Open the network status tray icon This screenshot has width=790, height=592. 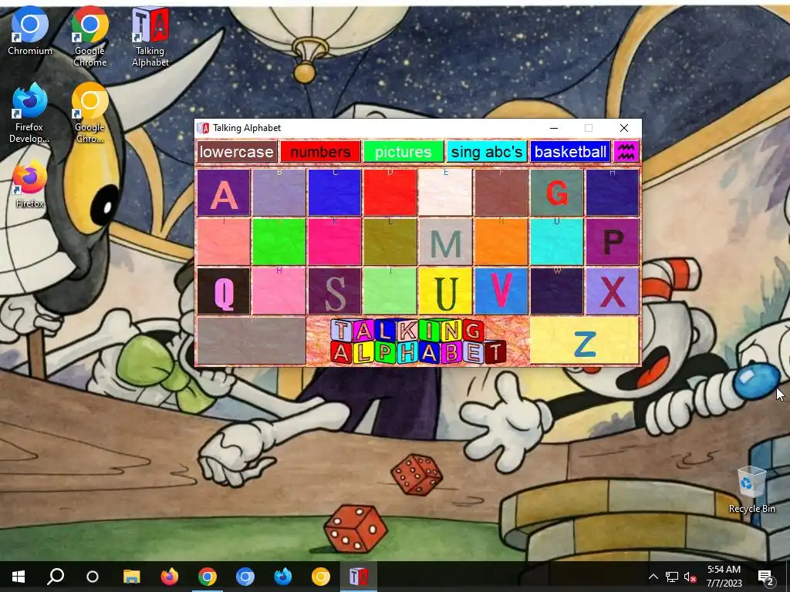pos(672,577)
